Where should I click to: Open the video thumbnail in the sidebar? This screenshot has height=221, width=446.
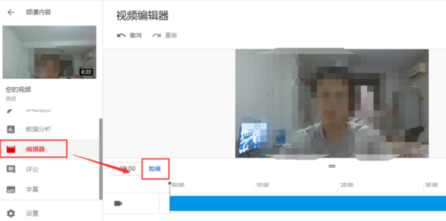pos(50,52)
